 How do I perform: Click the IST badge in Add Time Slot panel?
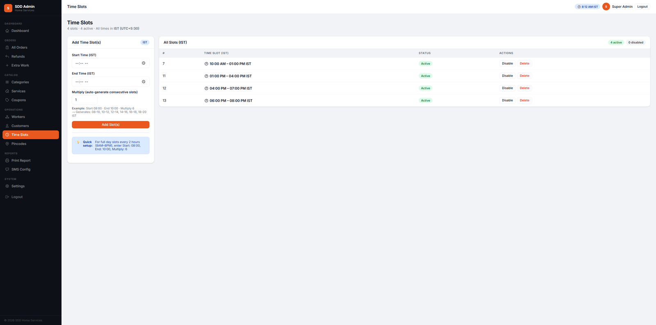pyautogui.click(x=145, y=42)
